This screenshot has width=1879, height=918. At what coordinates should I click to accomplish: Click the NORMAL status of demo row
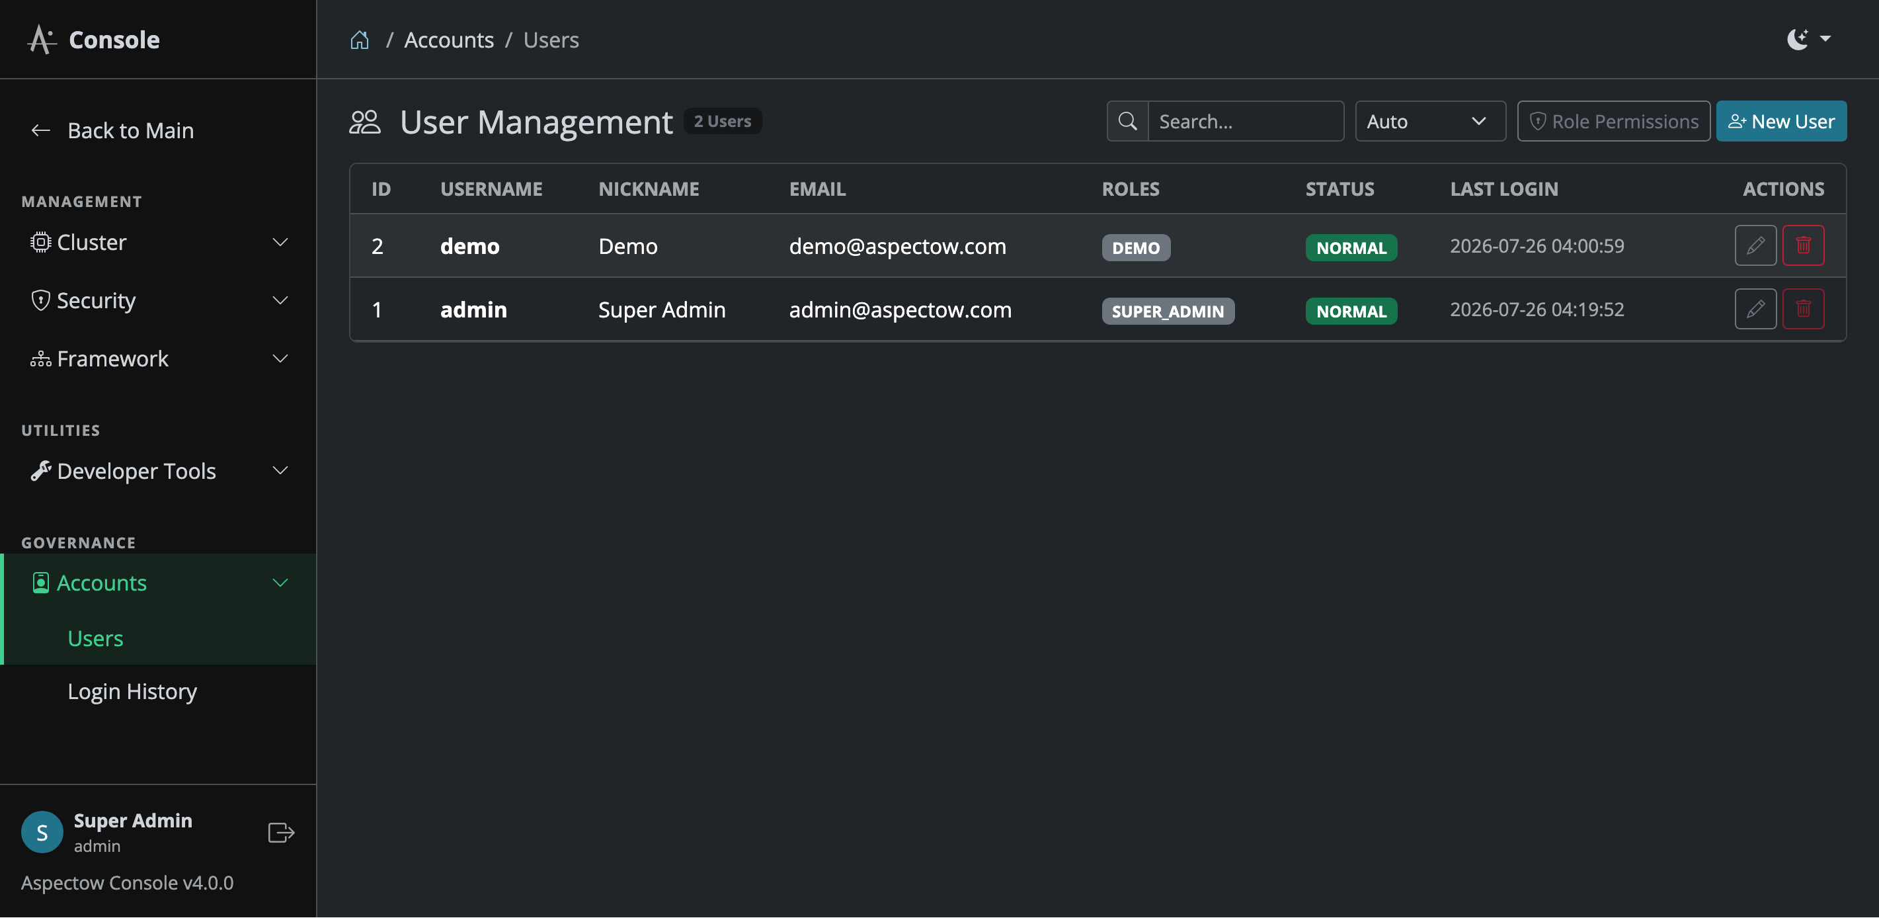click(x=1351, y=248)
